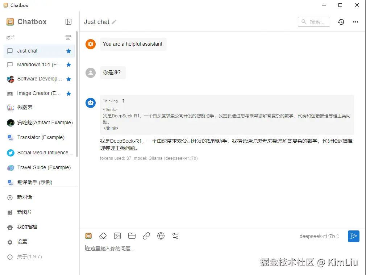366x275 pixels.
Task: Send the message with the blue arrow button
Action: click(354, 236)
